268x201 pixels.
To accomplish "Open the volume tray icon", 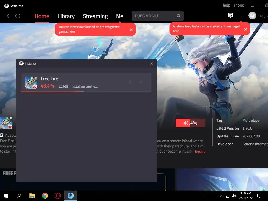I will 234,196.
